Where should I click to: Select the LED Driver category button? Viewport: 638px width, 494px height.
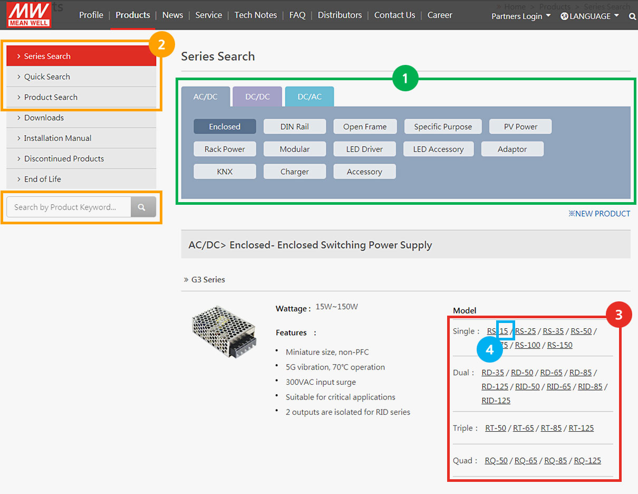tap(364, 149)
